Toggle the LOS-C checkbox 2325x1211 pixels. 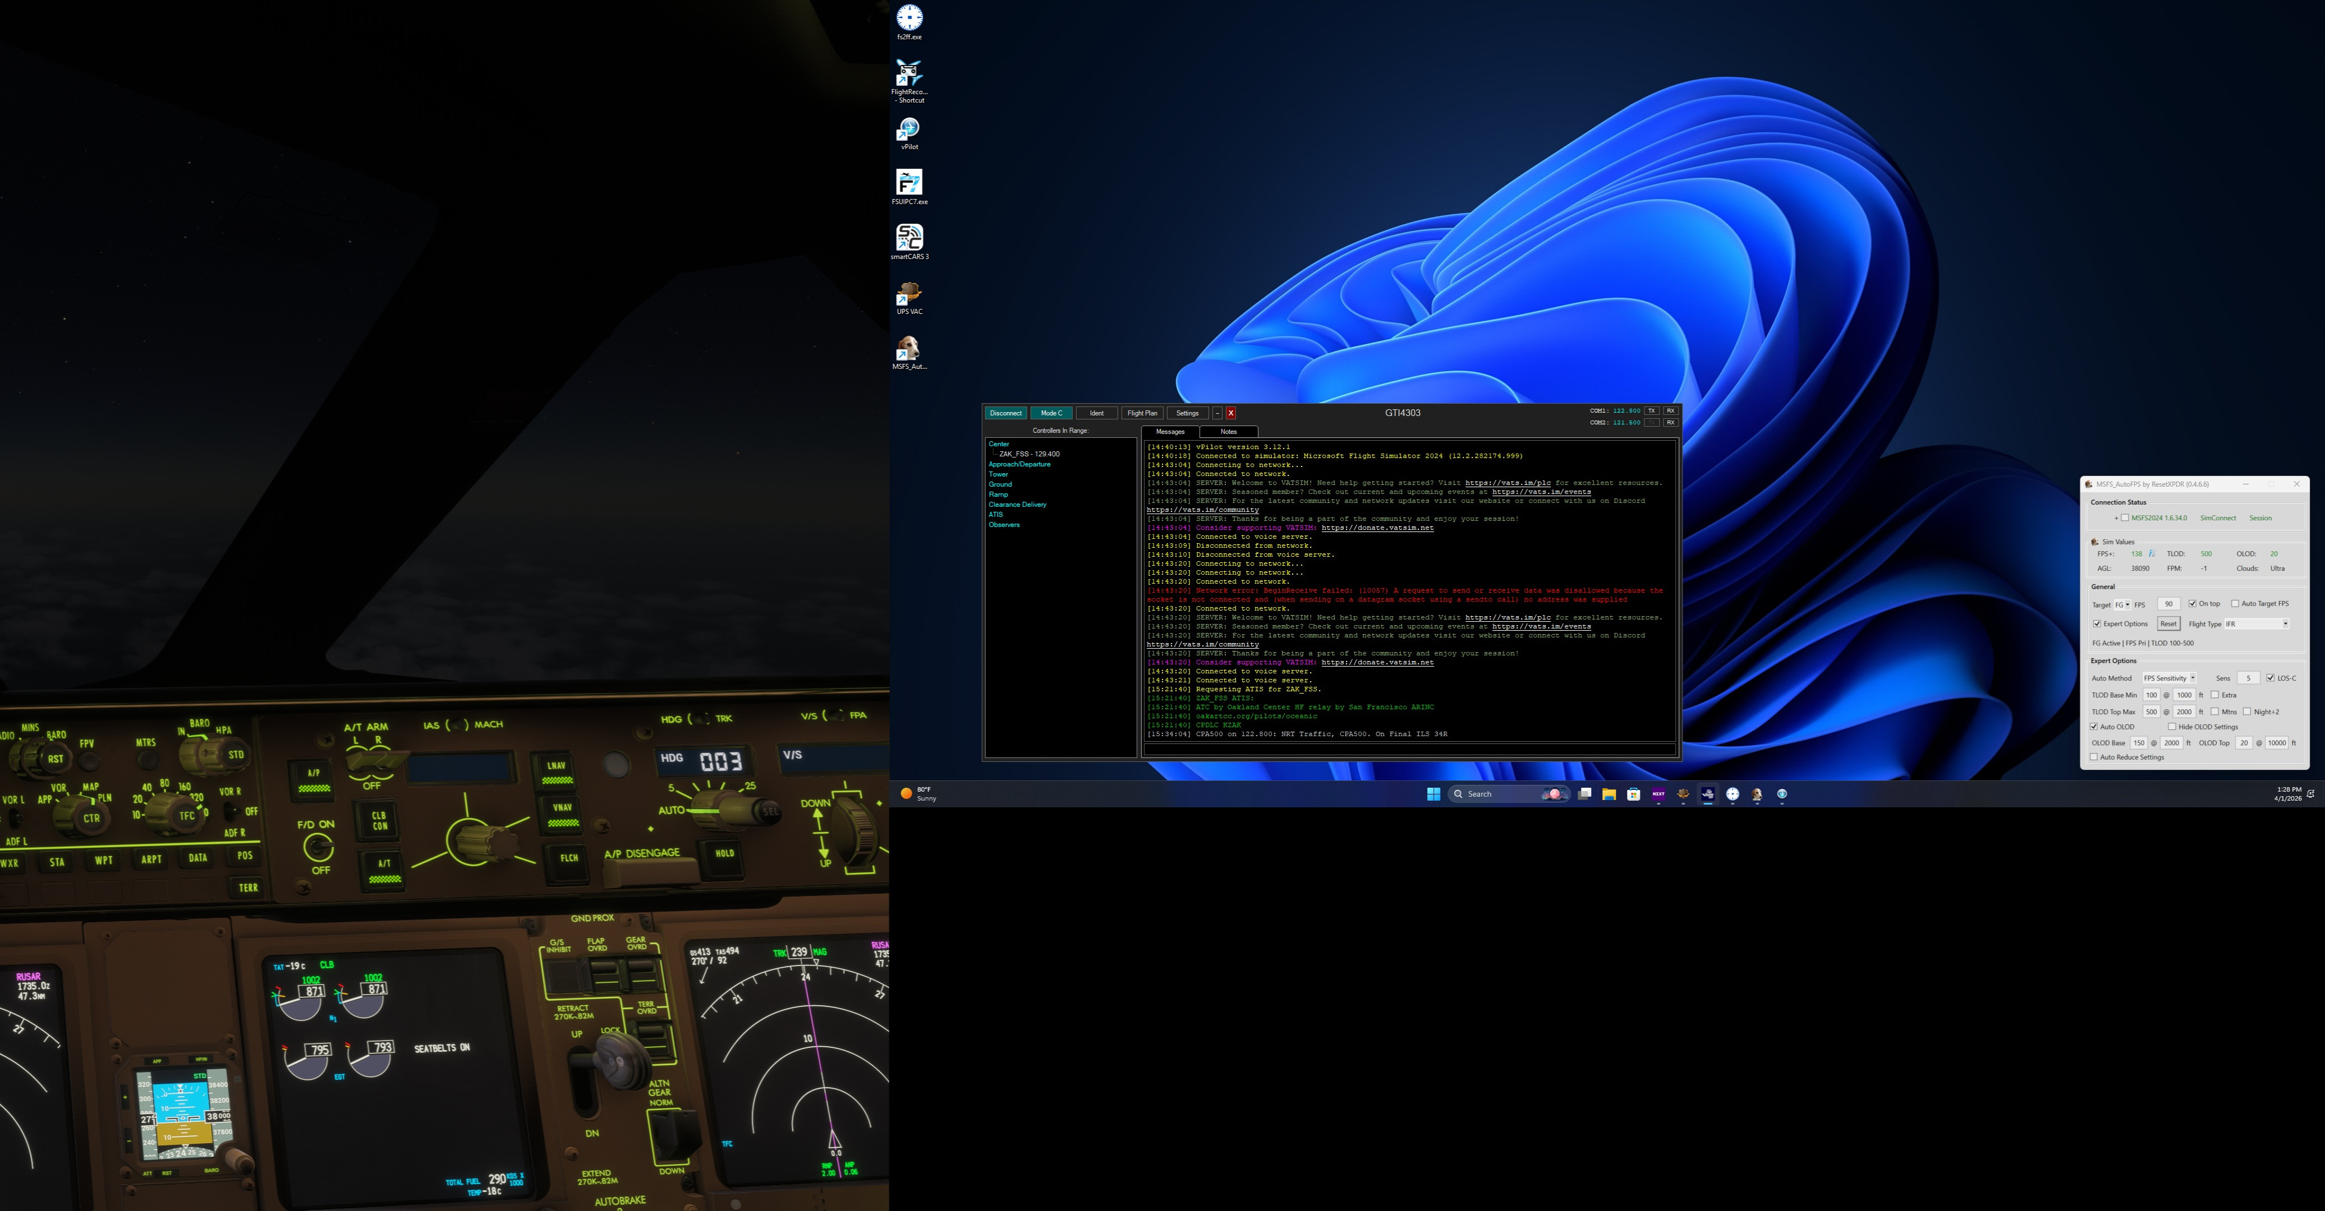point(2270,678)
